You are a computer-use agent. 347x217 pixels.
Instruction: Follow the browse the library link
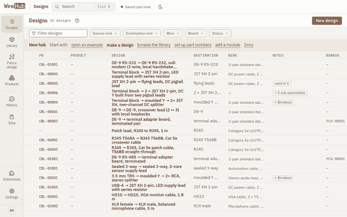[154, 45]
